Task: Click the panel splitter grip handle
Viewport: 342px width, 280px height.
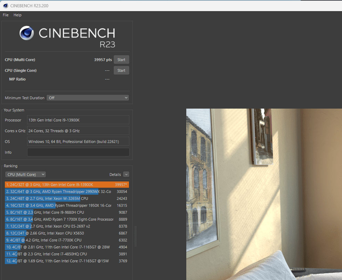Action: tap(136, 236)
